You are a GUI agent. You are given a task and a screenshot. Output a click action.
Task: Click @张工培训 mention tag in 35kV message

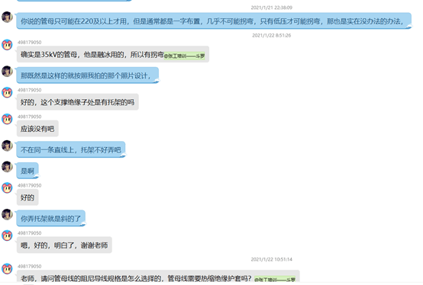click(185, 56)
